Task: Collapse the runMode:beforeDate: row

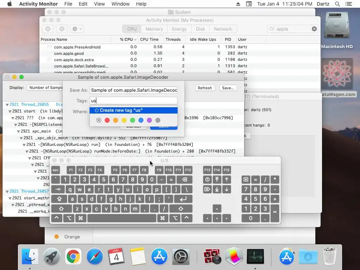Action: click(27, 151)
